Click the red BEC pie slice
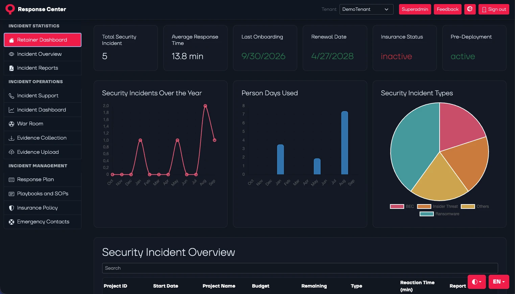Viewport: 515px width, 294px height. point(460,125)
